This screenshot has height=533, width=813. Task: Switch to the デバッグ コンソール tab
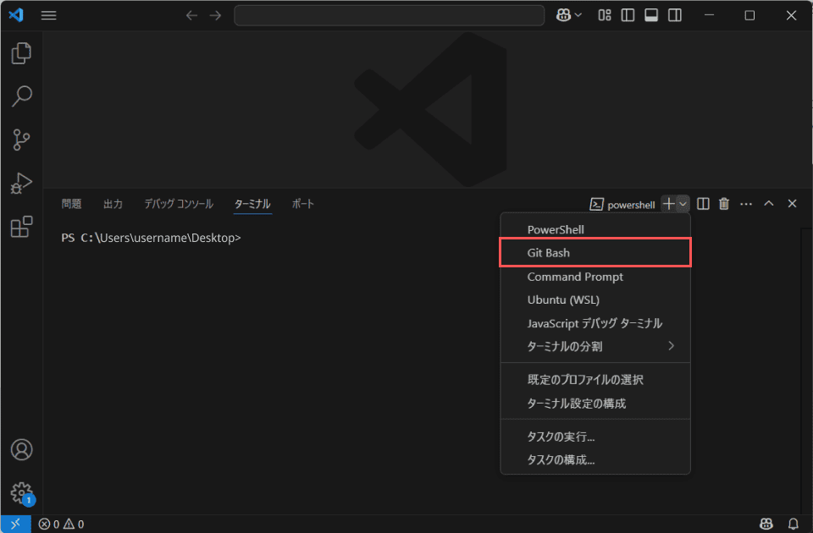click(x=179, y=204)
